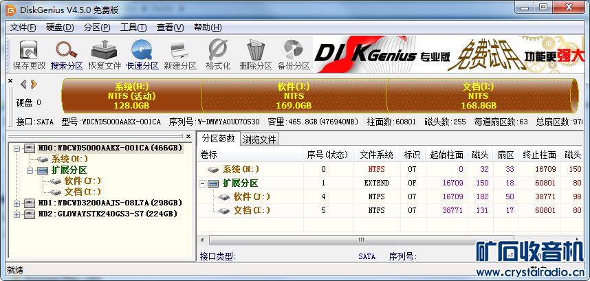Select HD0:WDCWD5000AAKX-001CA(466GB) tree label
590x281 pixels.
pyautogui.click(x=110, y=148)
